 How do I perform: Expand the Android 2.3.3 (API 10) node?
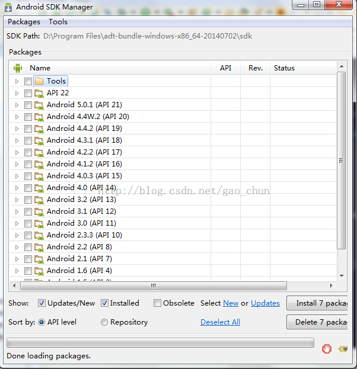click(17, 235)
